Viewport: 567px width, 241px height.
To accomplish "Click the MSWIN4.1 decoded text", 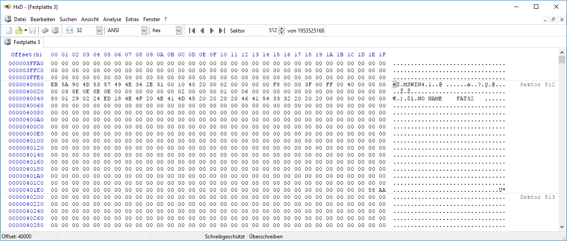I will pyautogui.click(x=418, y=84).
